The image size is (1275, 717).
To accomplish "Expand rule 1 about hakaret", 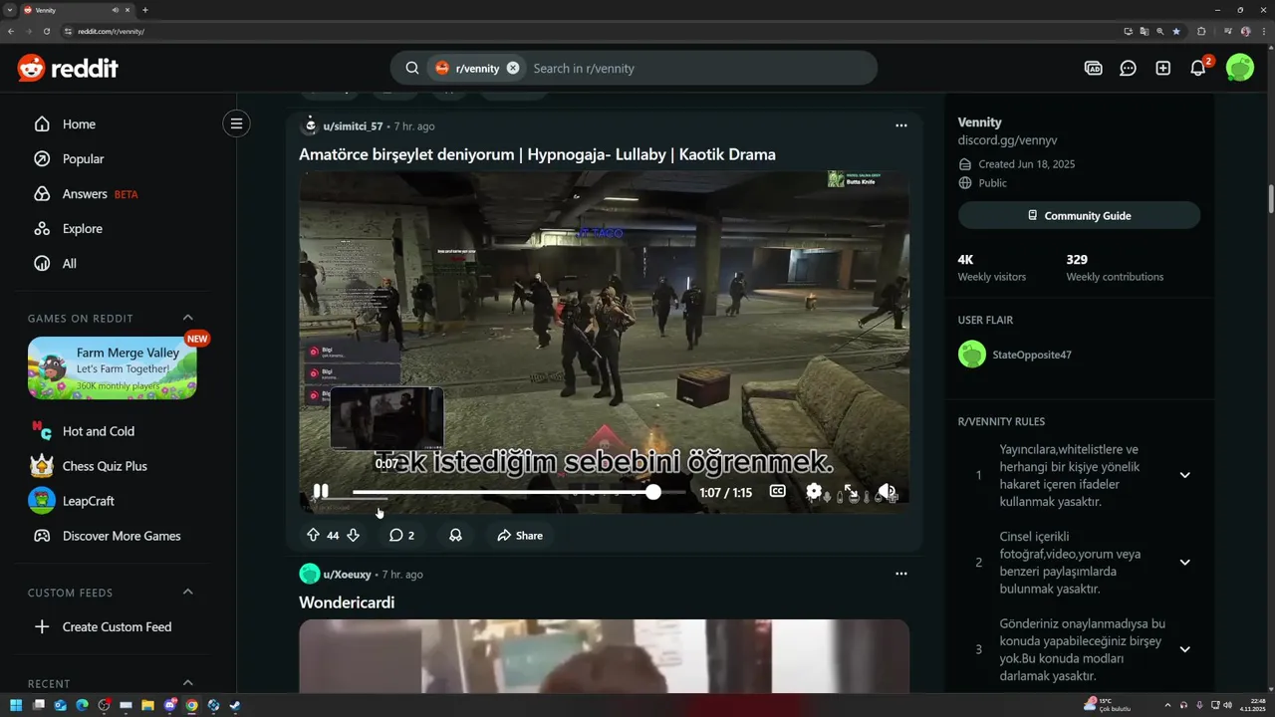I will coord(1184,475).
